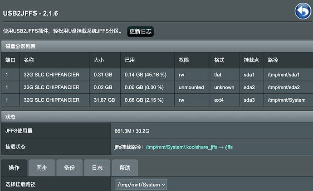The height and width of the screenshot is (191, 313).
Task: Open the 更新日志 changelog button
Action: [x=140, y=32]
